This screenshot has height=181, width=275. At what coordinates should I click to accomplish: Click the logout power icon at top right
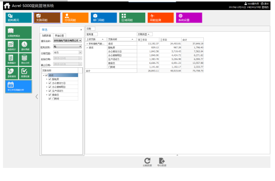click(x=262, y=4)
